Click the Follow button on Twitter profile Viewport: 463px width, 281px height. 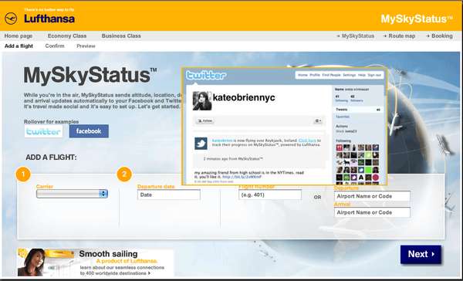[205, 121]
